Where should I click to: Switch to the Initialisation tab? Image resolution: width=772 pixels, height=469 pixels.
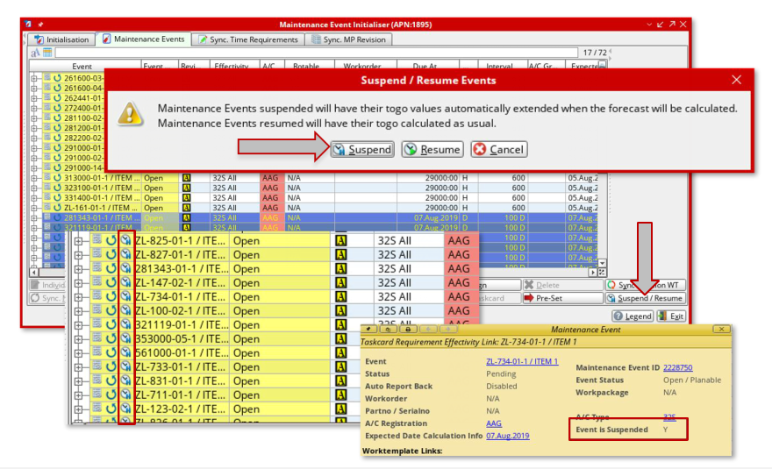click(61, 39)
